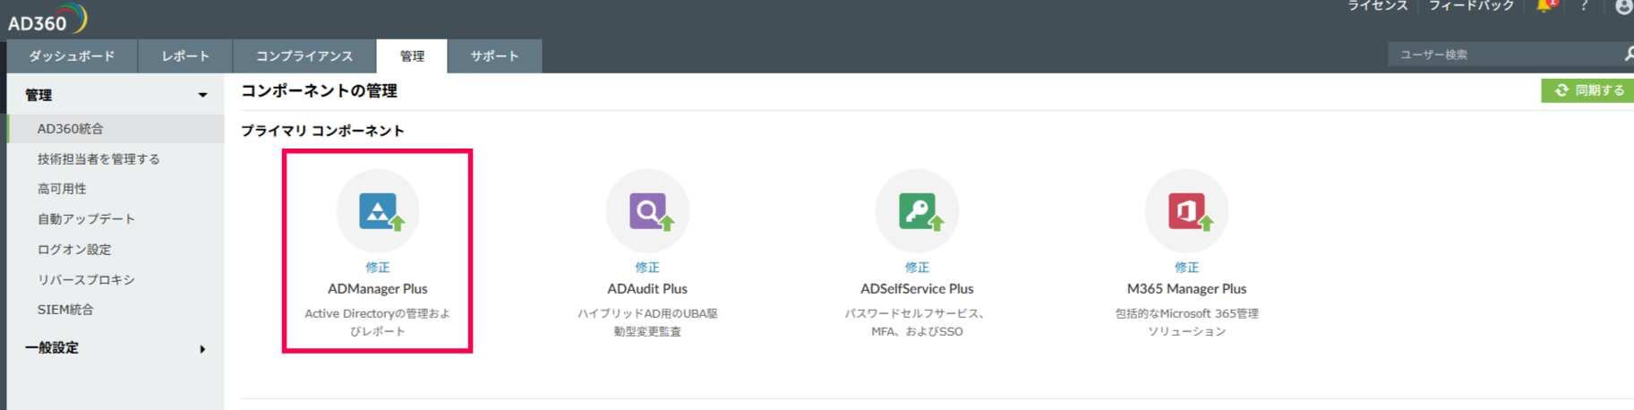Open the ADSelfService Plus key icon
This screenshot has width=1634, height=410.
tap(917, 211)
